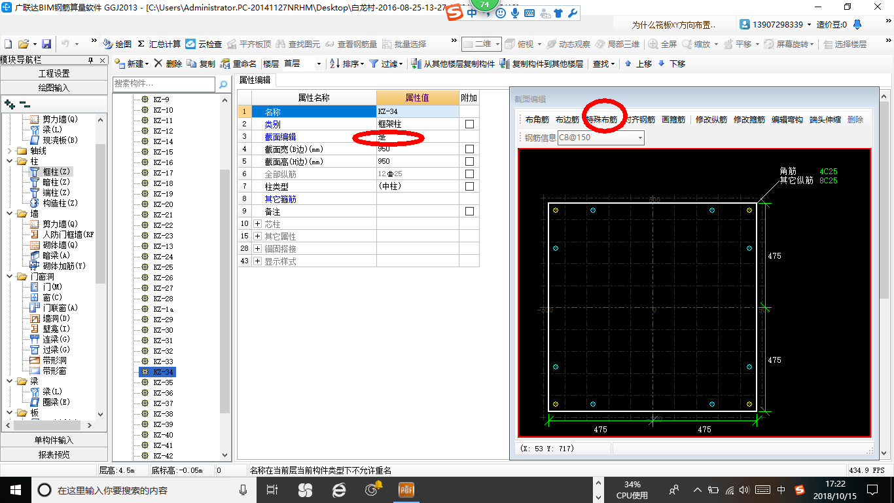Open 查找 find dropdown
Viewport: 894px width, 503px height.
point(603,64)
